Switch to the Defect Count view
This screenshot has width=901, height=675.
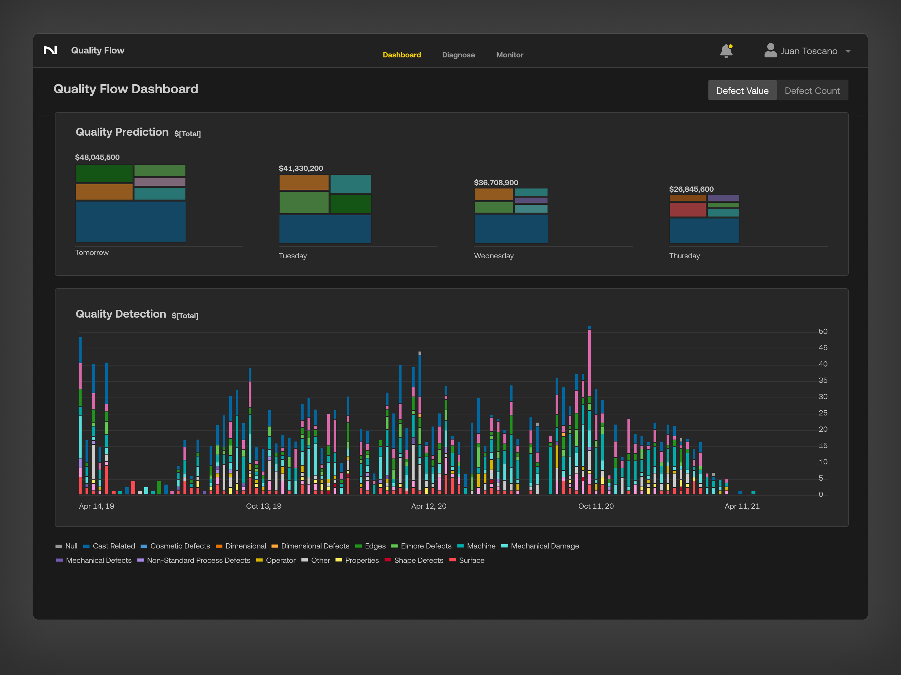tap(812, 91)
